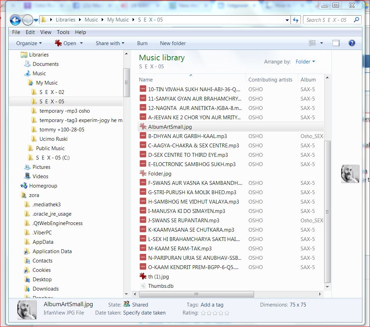This screenshot has width=370, height=327.
Task: Click the Forward navigation arrow
Action: (x=28, y=20)
